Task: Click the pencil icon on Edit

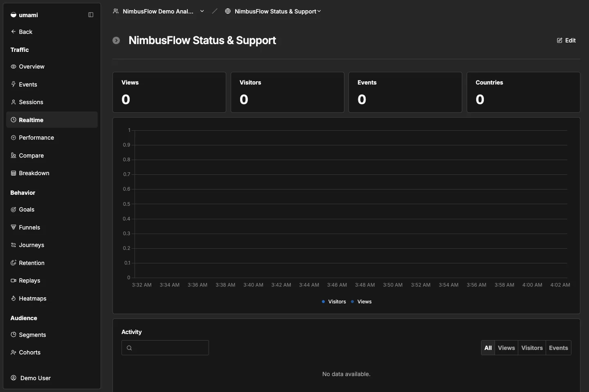Action: 560,40
